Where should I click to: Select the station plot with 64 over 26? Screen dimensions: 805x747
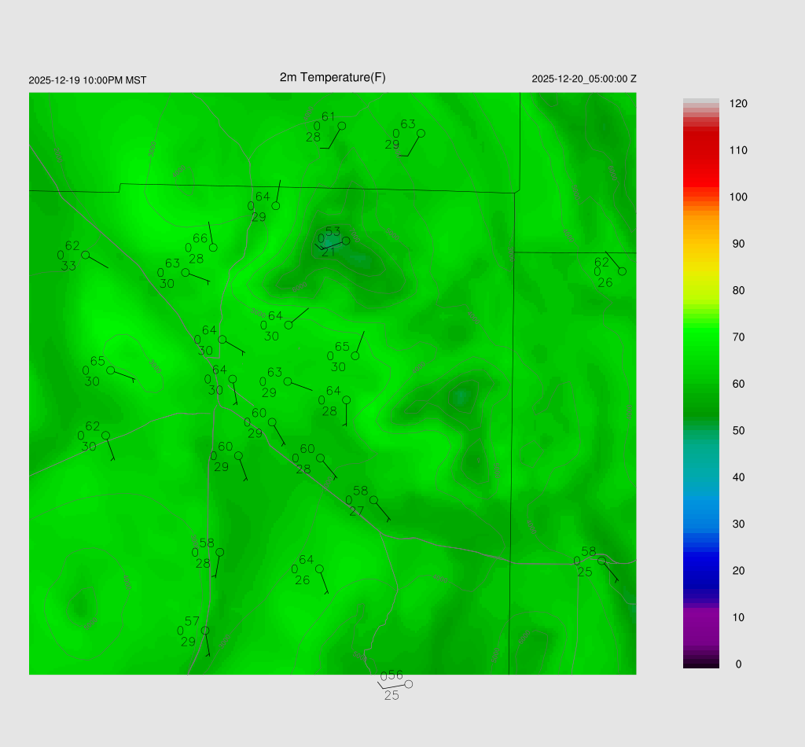tap(319, 569)
